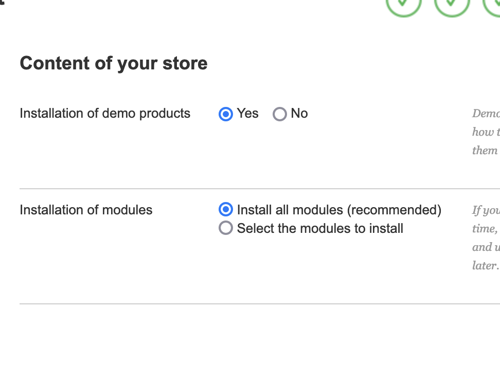Click the Yes option label text
500x366 pixels.
click(x=247, y=114)
